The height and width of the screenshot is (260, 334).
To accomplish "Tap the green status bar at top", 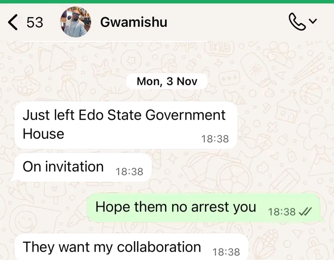I will click(x=167, y=1).
